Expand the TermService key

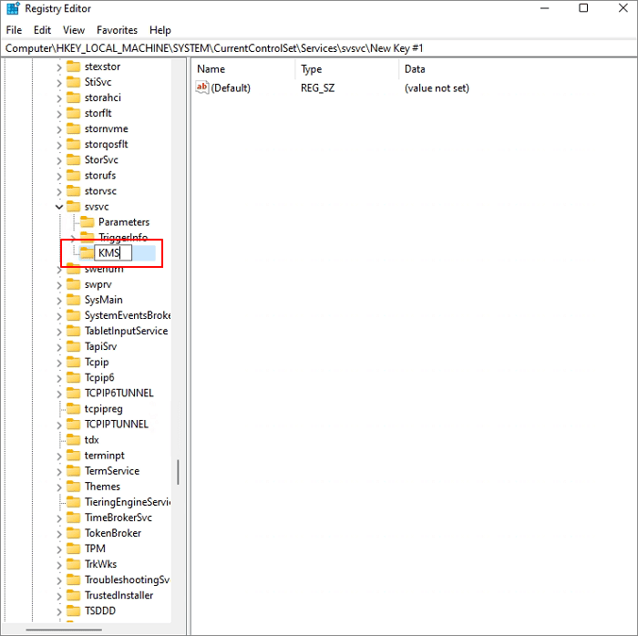coord(59,471)
